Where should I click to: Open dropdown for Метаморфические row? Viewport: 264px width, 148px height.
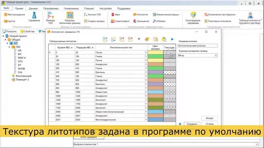coord(146,120)
